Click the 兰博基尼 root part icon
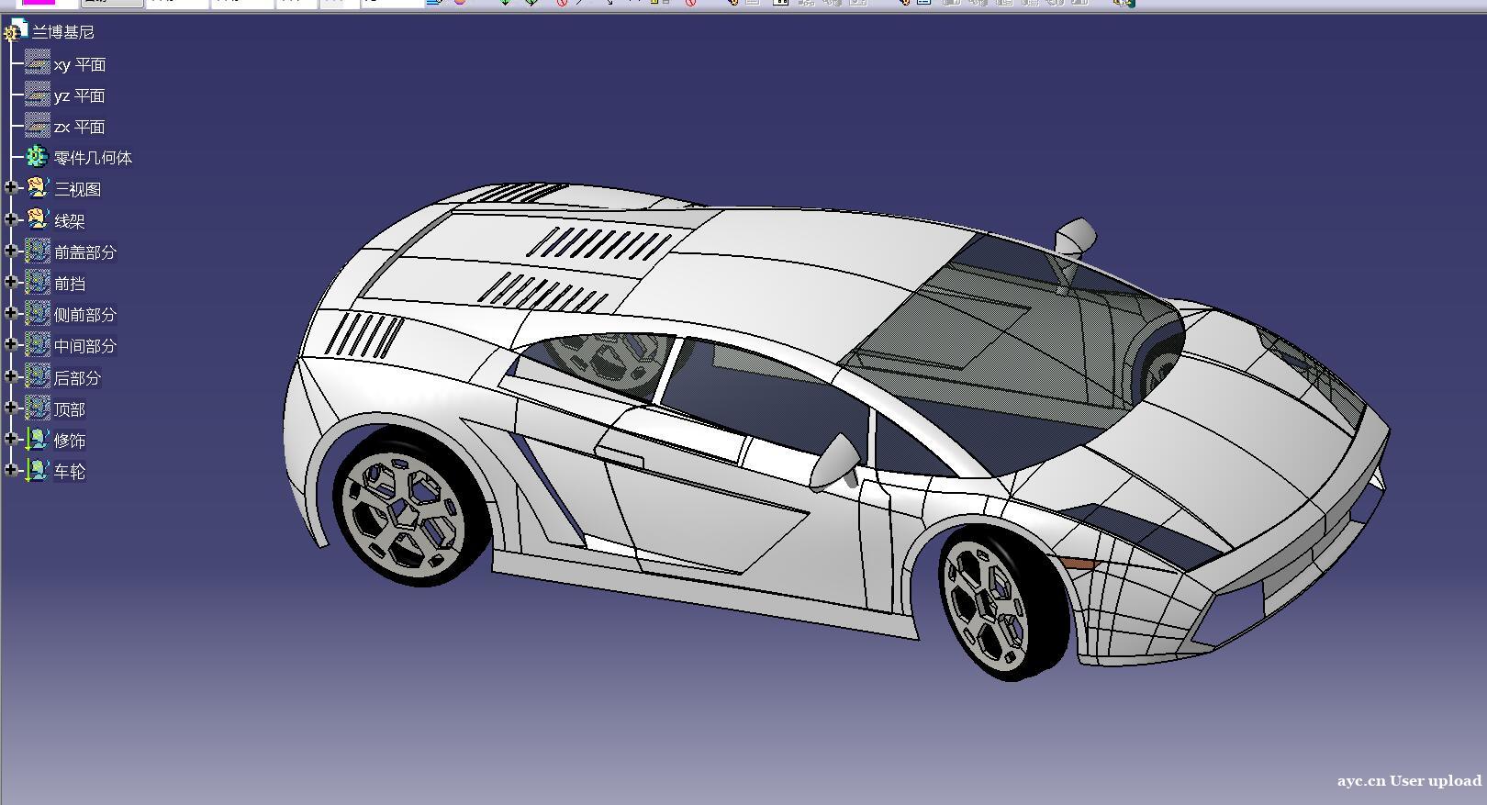Screen dimensions: 1487x805 [x=15, y=31]
